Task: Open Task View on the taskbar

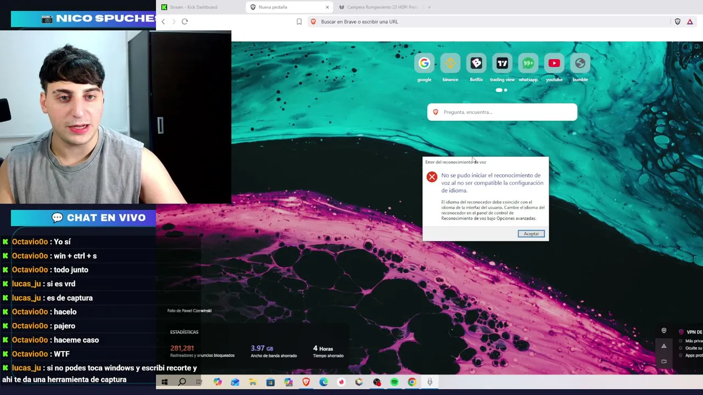Action: [x=199, y=382]
